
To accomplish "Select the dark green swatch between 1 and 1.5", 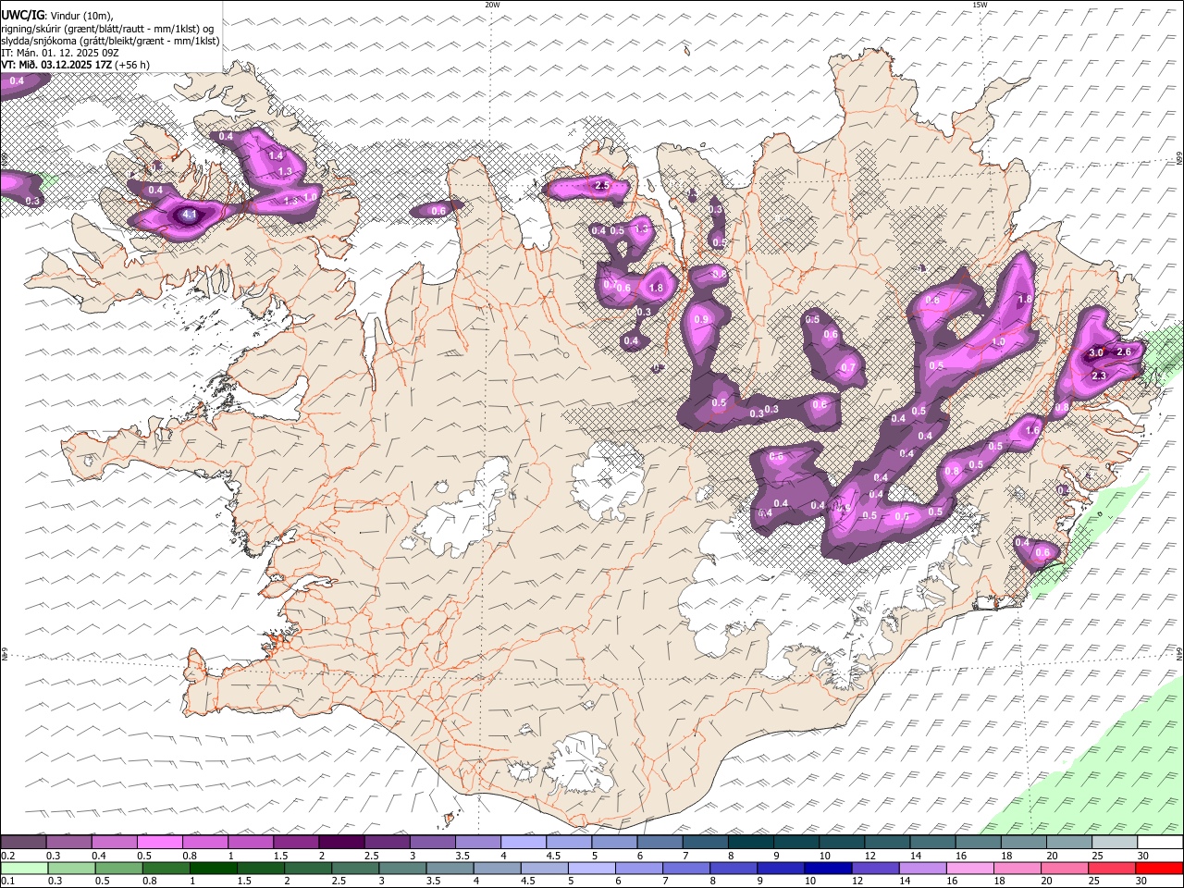I will point(212,868).
